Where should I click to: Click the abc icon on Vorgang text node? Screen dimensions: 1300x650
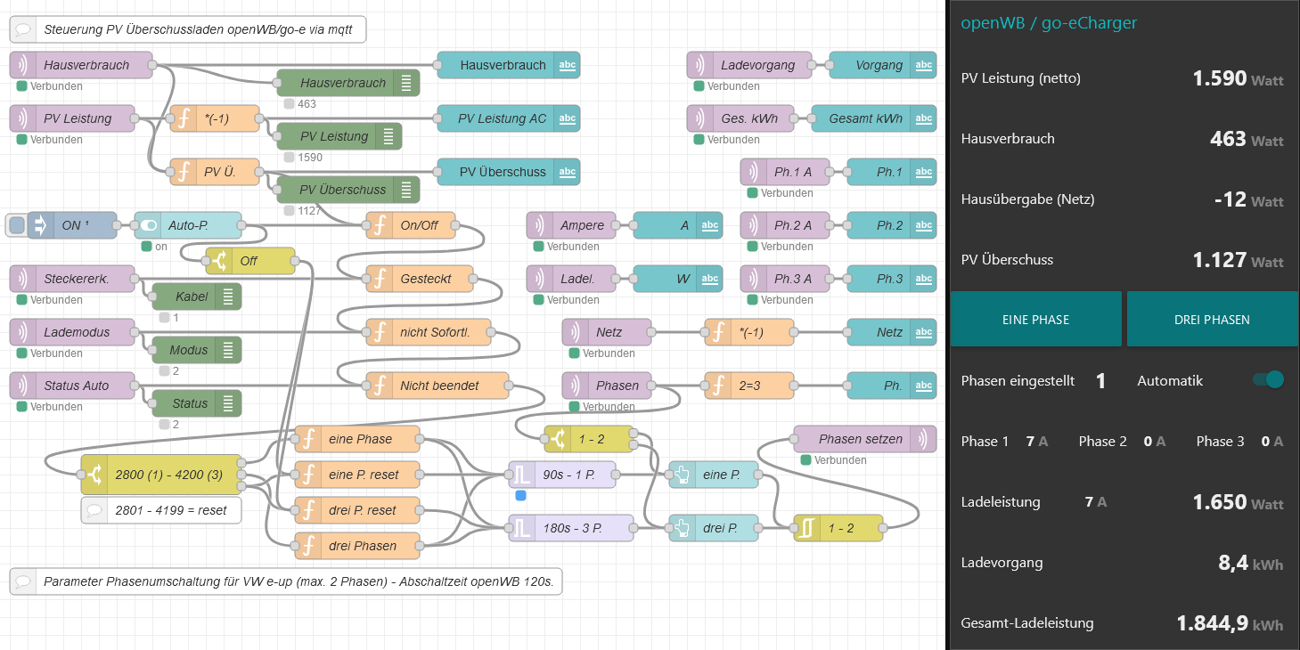(x=923, y=65)
